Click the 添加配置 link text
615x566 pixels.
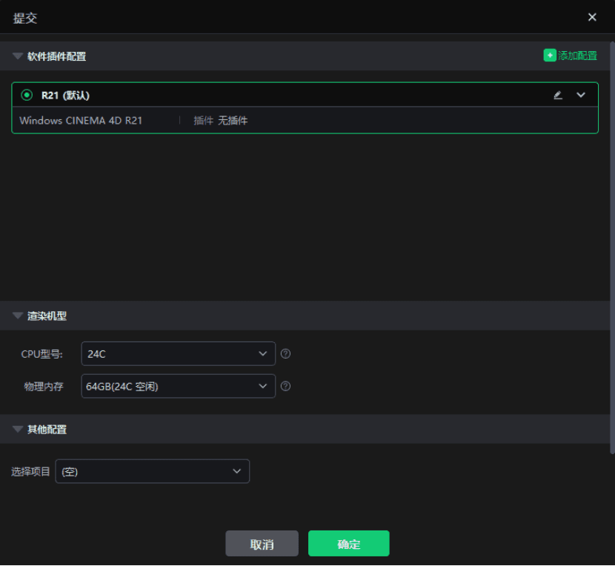(x=577, y=56)
